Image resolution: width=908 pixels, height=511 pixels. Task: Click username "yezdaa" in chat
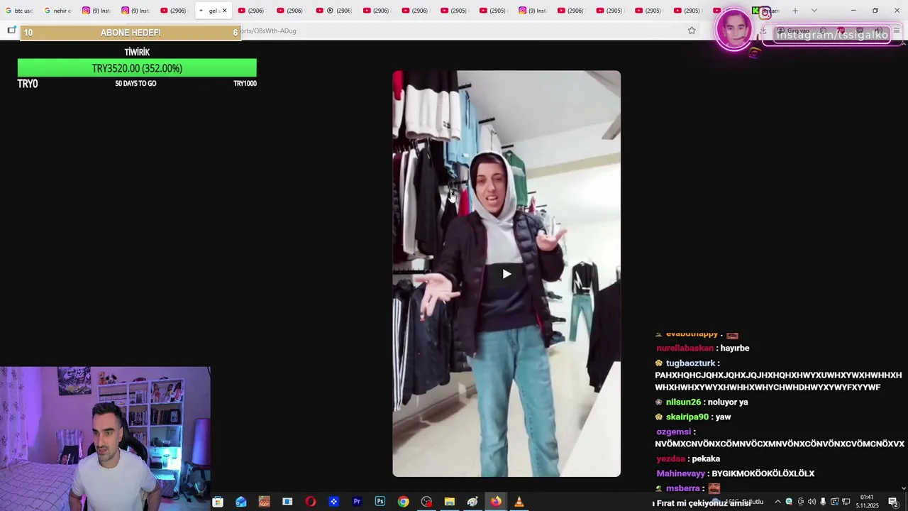670,459
